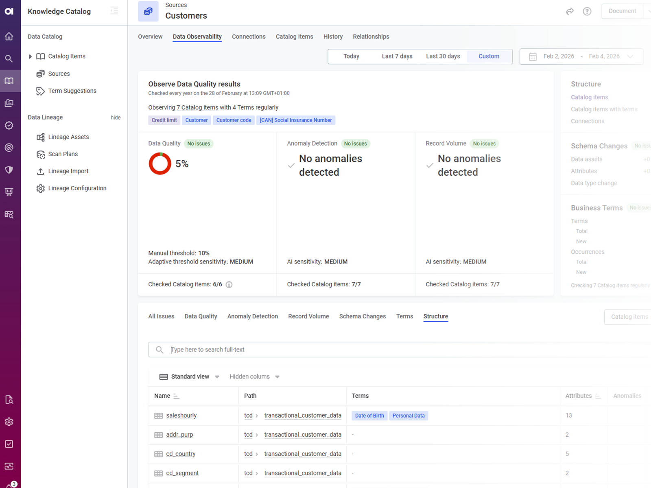
Task: Collapse the Knowledge Catalog sidebar panel icon
Action: click(x=114, y=11)
